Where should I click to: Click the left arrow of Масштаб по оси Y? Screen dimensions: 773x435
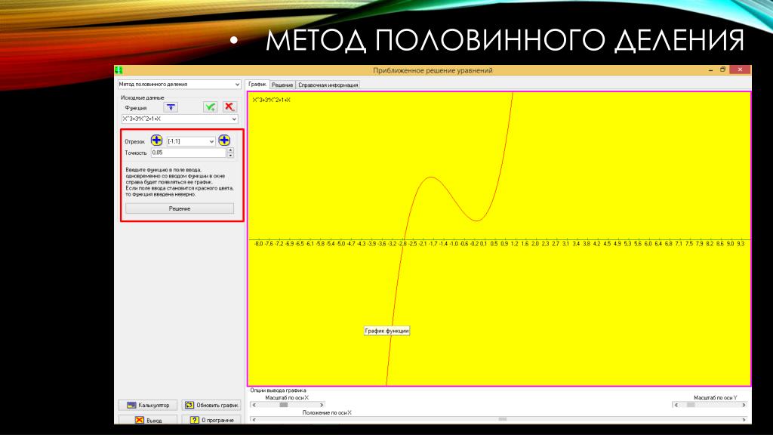coord(676,405)
